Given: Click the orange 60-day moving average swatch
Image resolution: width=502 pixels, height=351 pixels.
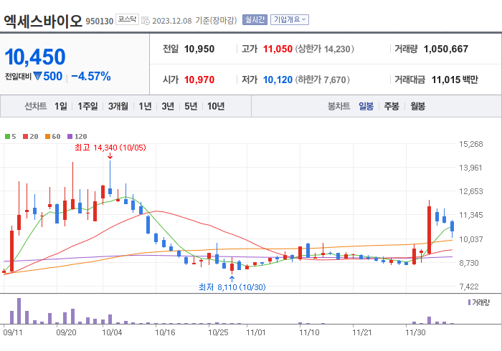Looking at the screenshot, I should pyautogui.click(x=48, y=137).
